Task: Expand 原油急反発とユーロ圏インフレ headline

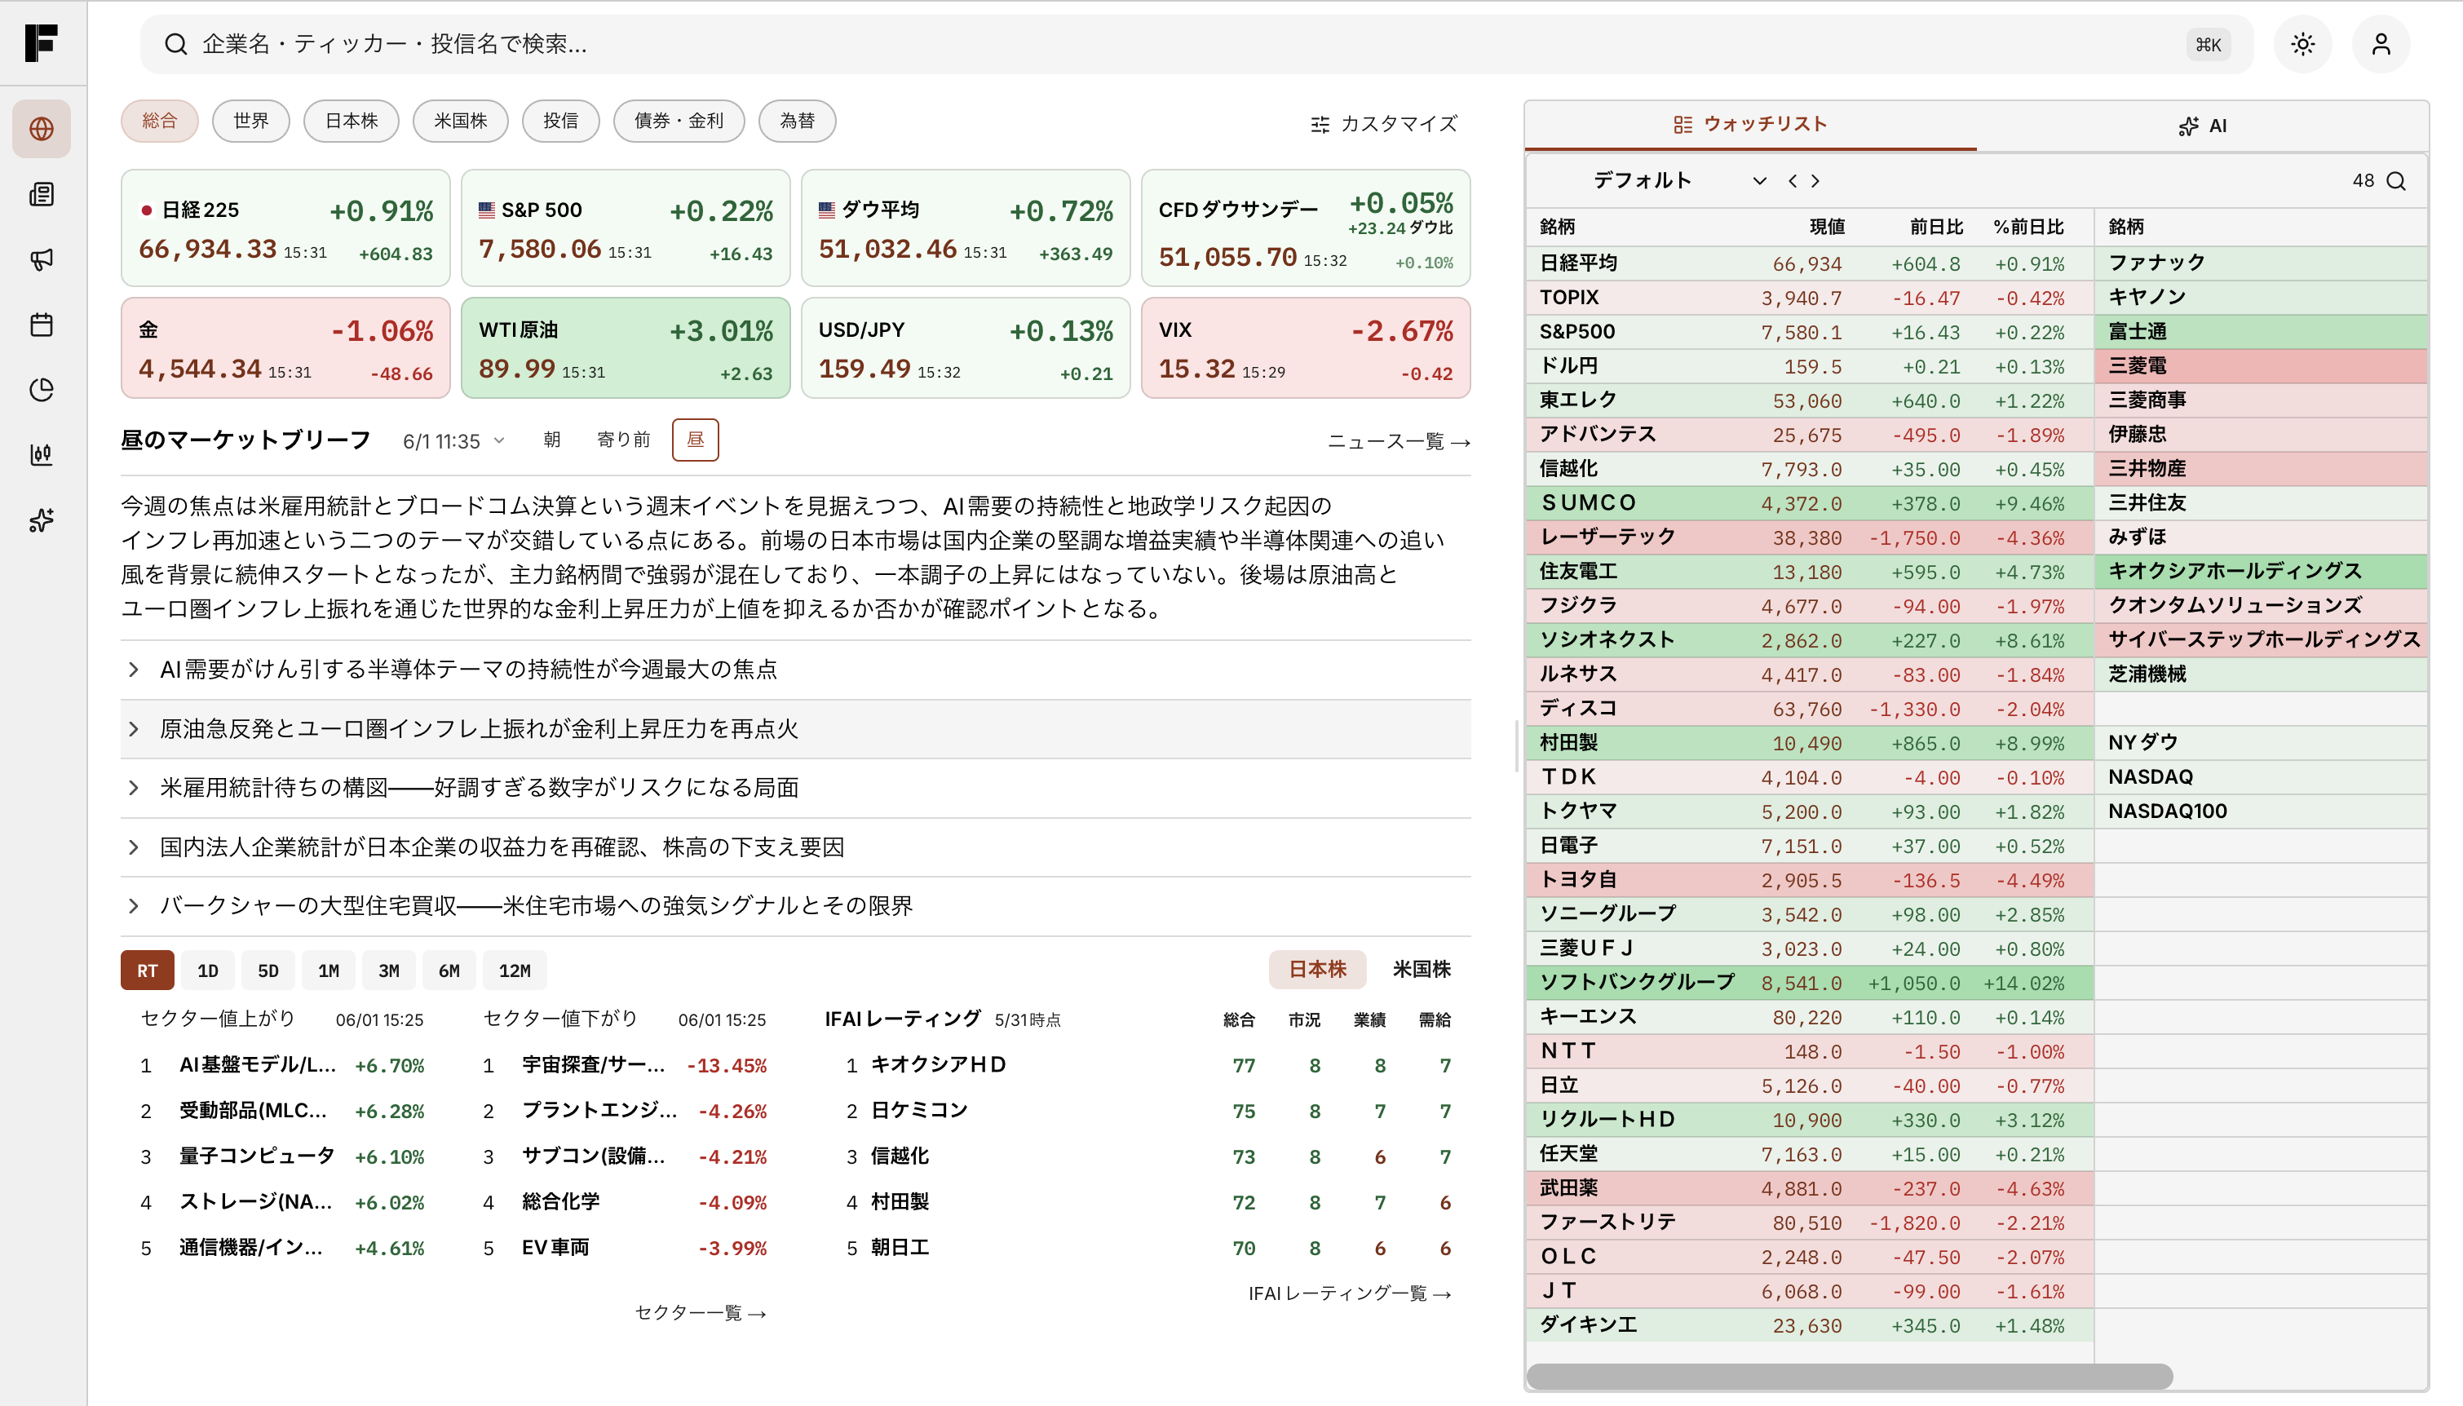Action: pos(795,729)
